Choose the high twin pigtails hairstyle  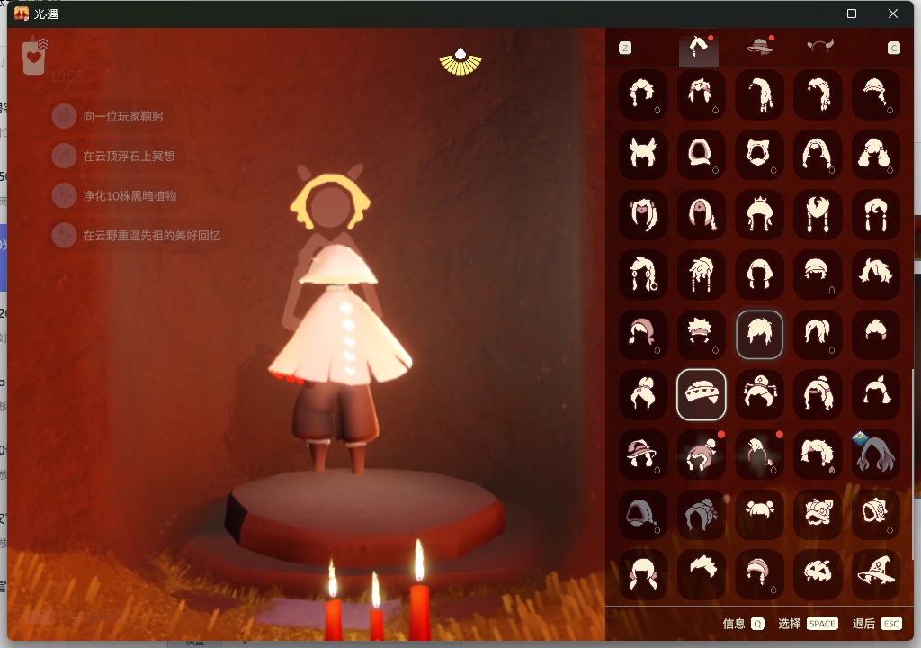(818, 335)
